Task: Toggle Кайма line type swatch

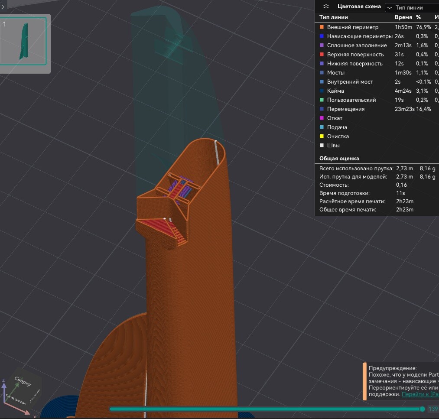Action: (x=322, y=91)
